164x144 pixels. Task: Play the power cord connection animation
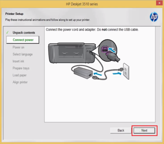coord(89,60)
